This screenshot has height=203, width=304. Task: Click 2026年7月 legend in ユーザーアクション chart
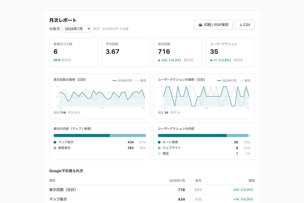click(227, 80)
